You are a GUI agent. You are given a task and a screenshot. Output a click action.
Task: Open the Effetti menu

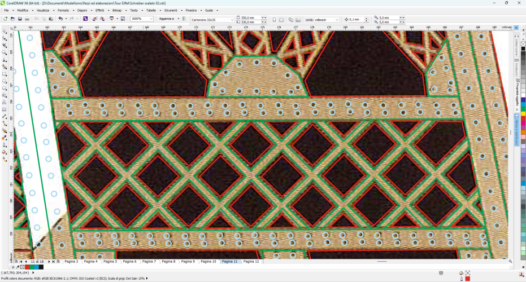(x=99, y=10)
